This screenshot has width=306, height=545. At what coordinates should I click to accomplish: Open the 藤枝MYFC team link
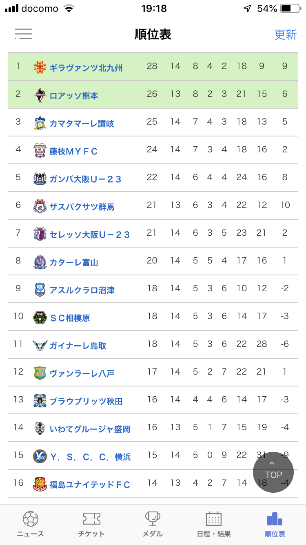pos(73,152)
